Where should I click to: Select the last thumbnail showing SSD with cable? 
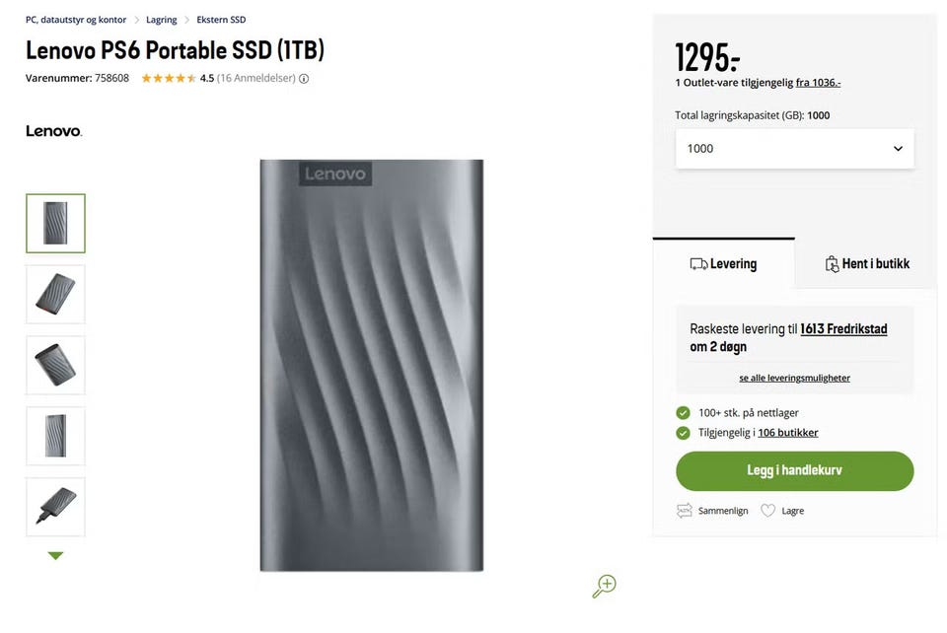55,507
